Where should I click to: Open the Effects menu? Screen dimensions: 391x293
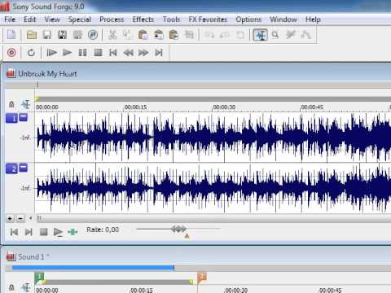143,20
